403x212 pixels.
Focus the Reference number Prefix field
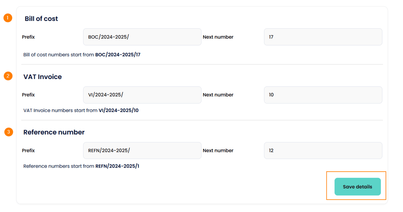point(142,151)
